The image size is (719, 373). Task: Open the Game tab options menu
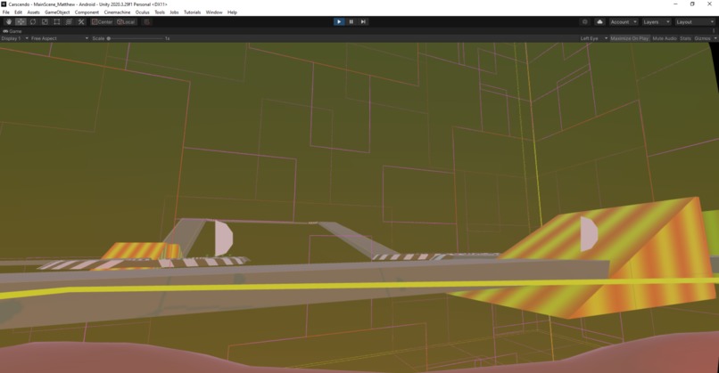point(714,31)
